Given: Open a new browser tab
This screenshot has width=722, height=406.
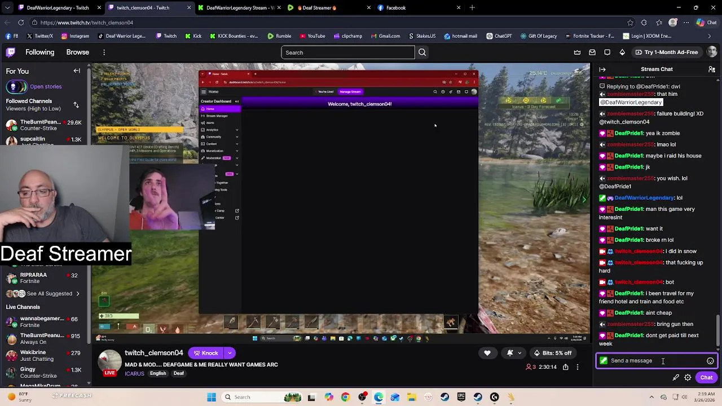Looking at the screenshot, I should pyautogui.click(x=472, y=8).
